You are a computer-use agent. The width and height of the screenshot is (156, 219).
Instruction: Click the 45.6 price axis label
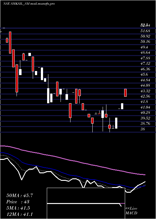pyautogui.click(x=144, y=74)
